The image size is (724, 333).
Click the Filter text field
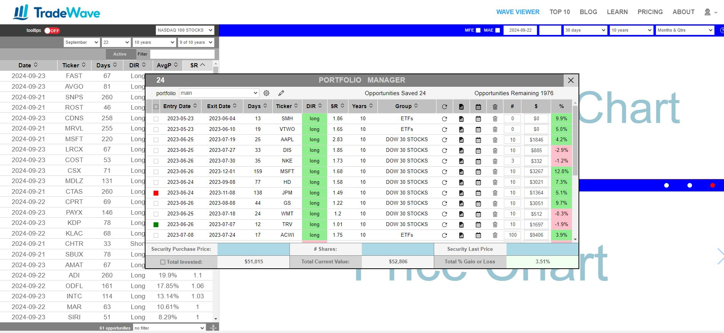[x=182, y=54]
